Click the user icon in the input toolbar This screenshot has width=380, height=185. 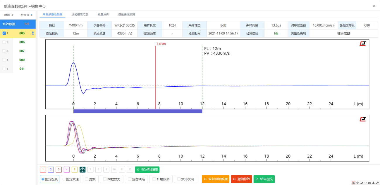coord(374,183)
